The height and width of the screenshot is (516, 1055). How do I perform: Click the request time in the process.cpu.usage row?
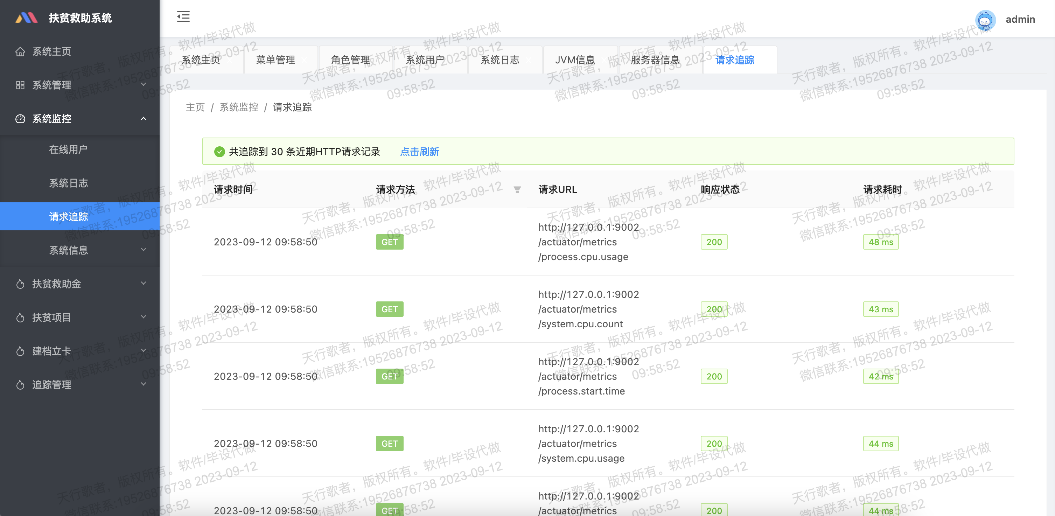click(x=265, y=242)
